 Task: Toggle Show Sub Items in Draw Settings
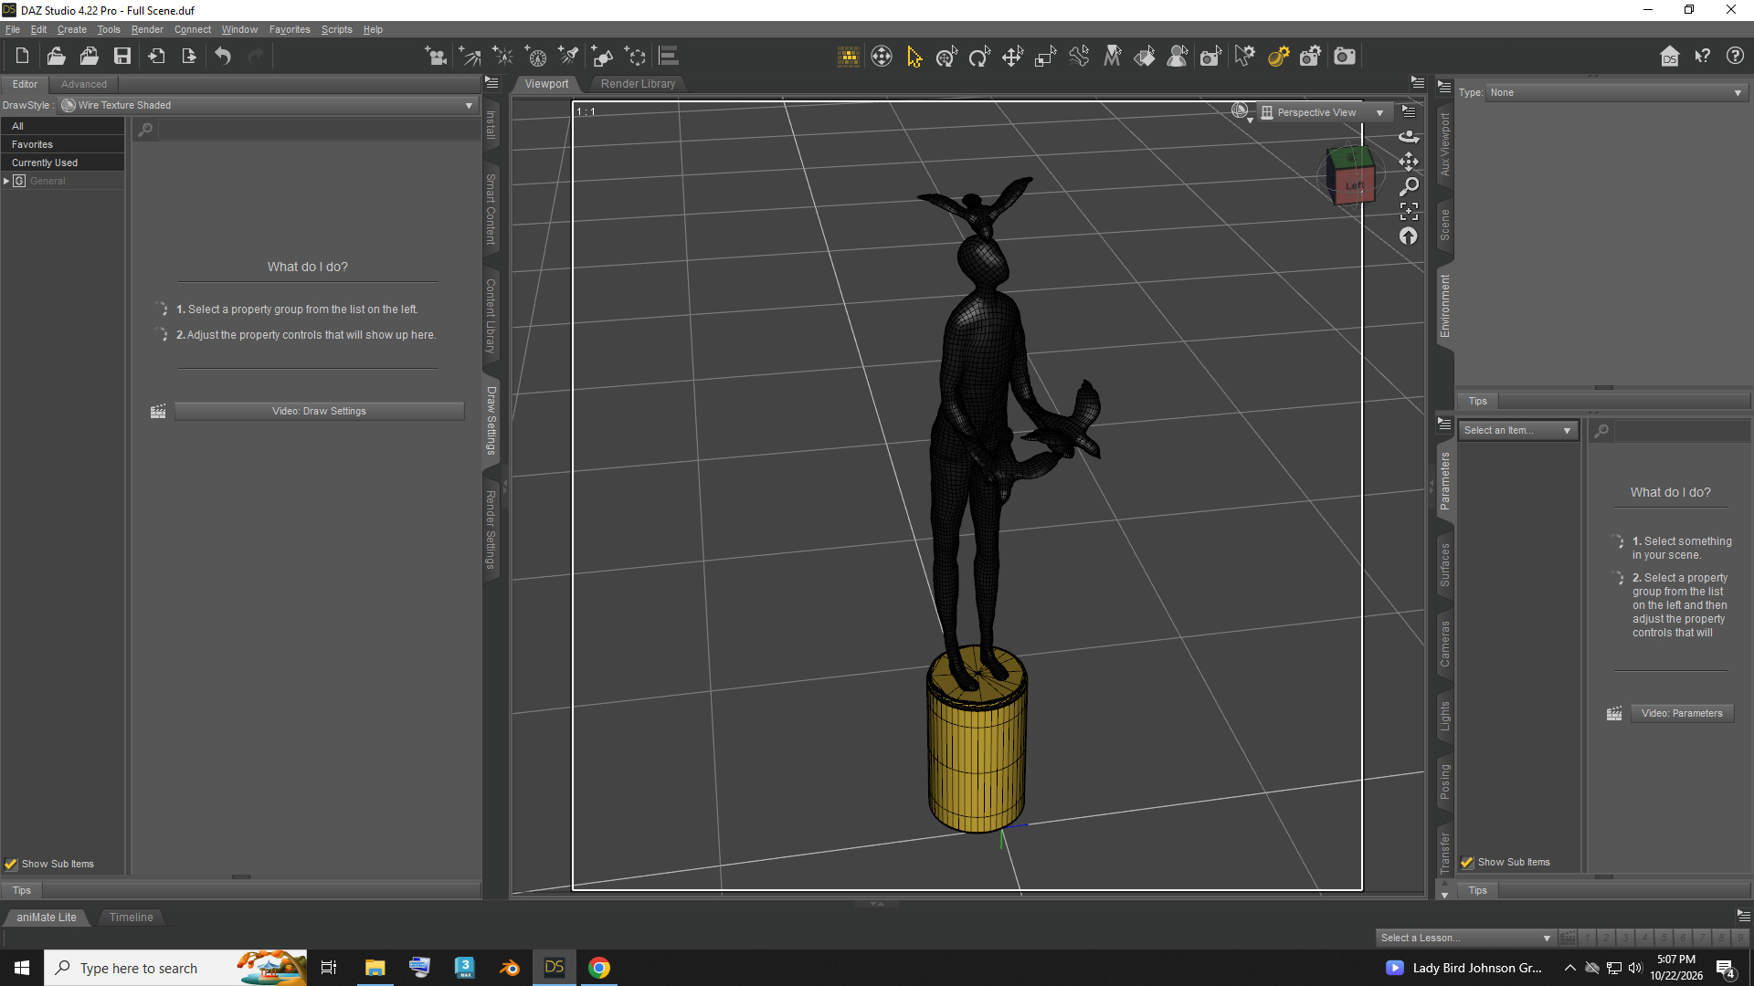point(11,864)
